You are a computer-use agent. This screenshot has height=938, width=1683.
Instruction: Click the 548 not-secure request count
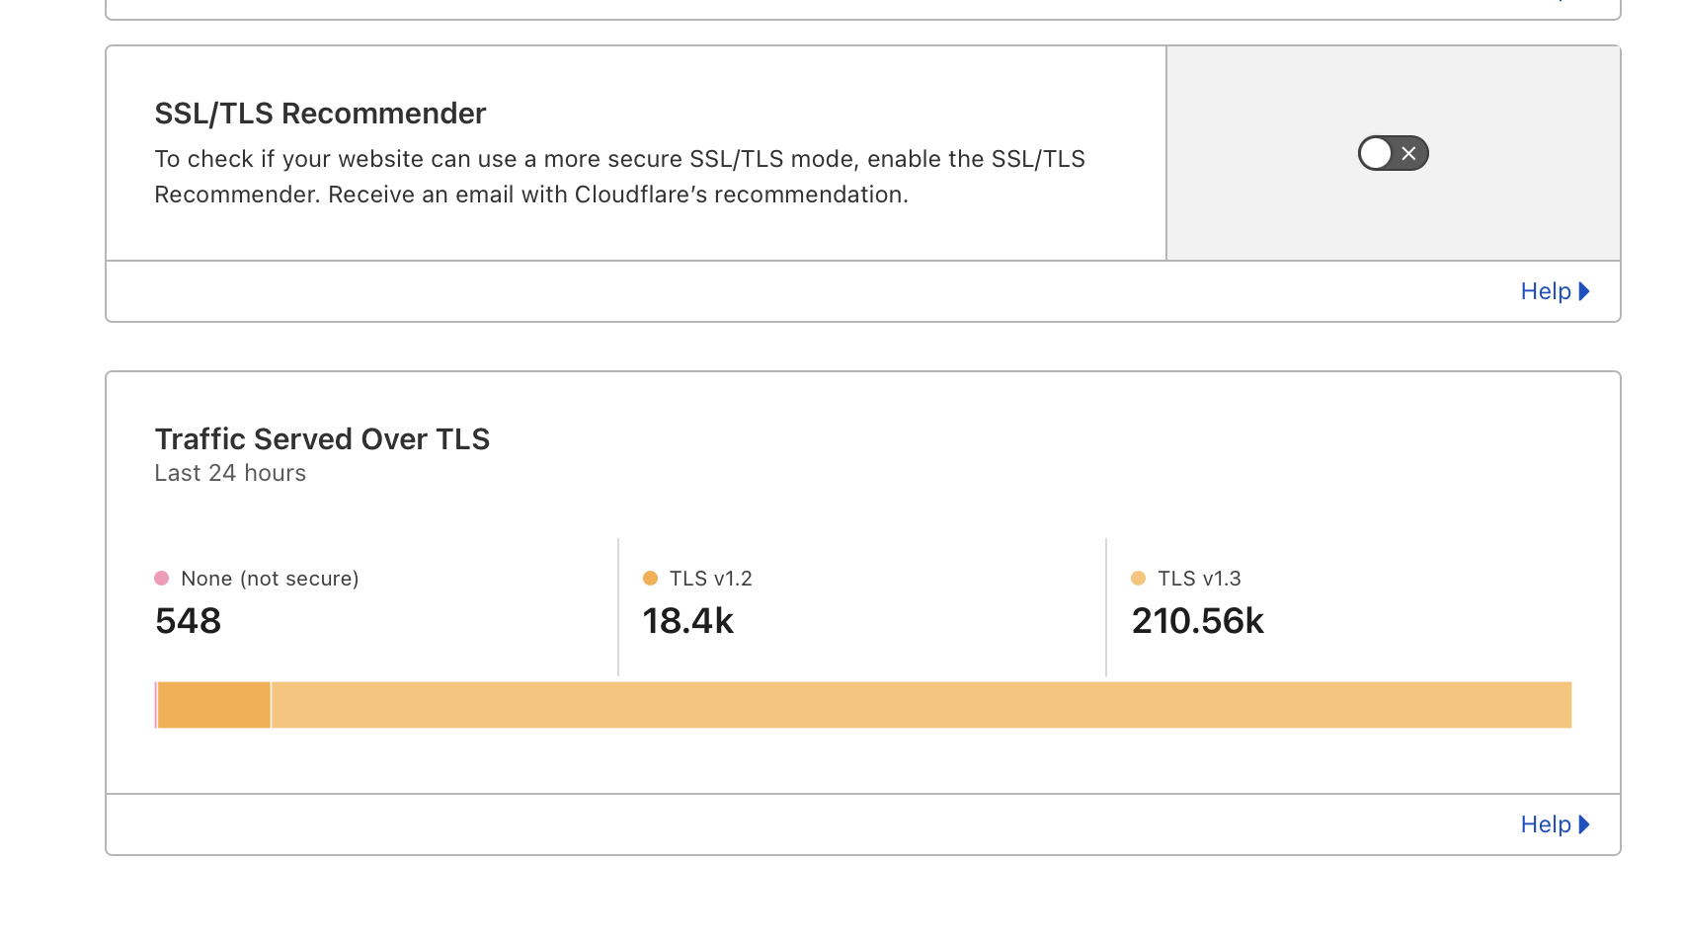coord(188,621)
